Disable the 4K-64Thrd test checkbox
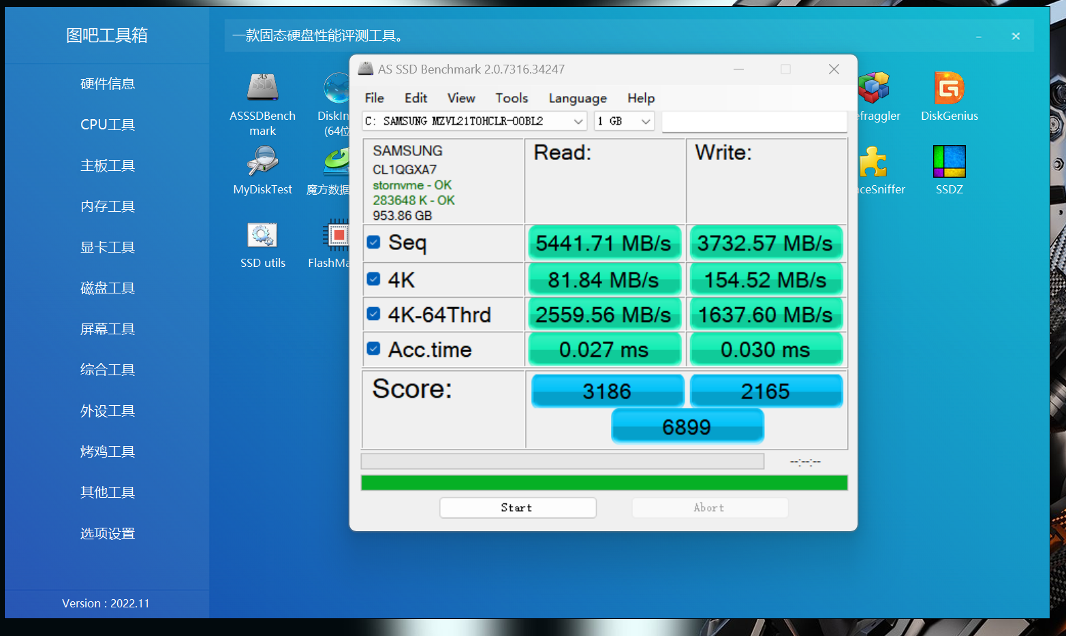The image size is (1066, 636). click(373, 314)
